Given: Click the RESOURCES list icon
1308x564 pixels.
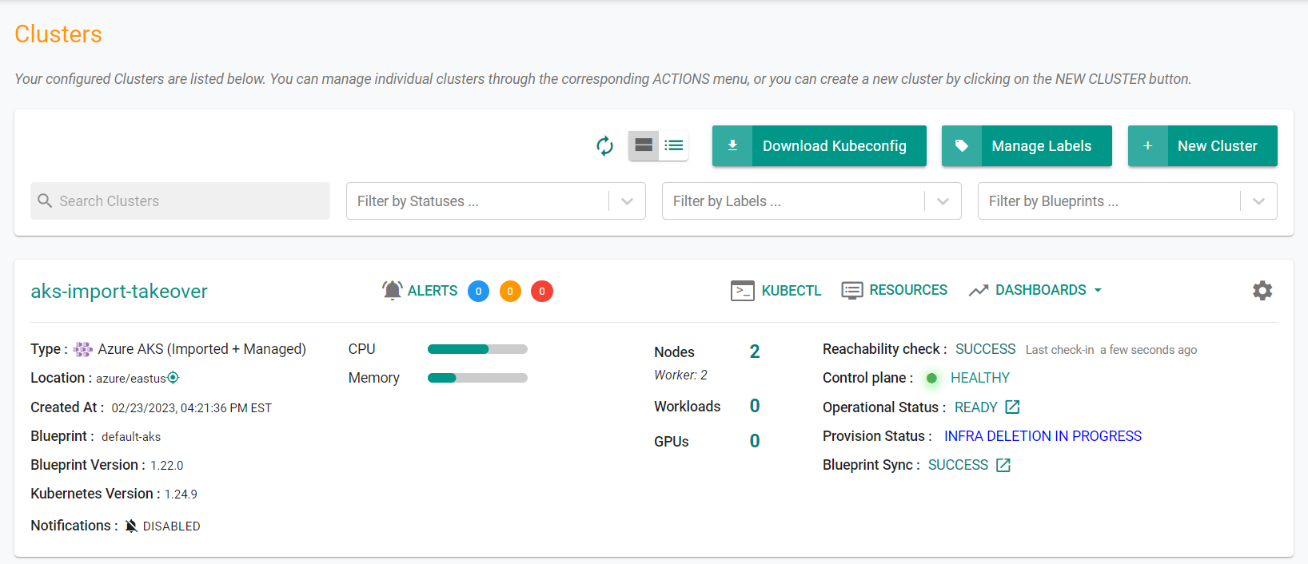Looking at the screenshot, I should 852,290.
